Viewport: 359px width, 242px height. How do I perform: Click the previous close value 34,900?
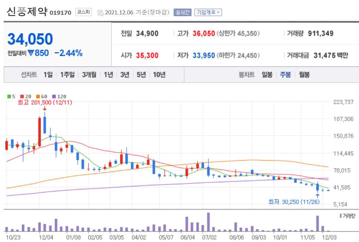(147, 33)
